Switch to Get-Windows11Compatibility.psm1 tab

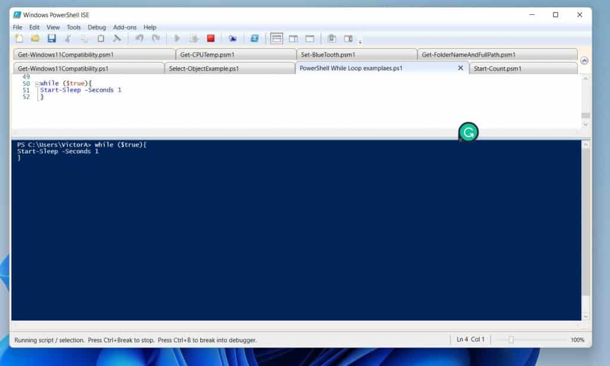point(94,54)
